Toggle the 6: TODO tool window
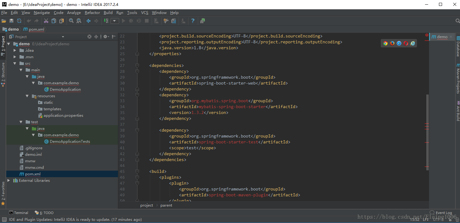460x223 pixels. coord(44,213)
